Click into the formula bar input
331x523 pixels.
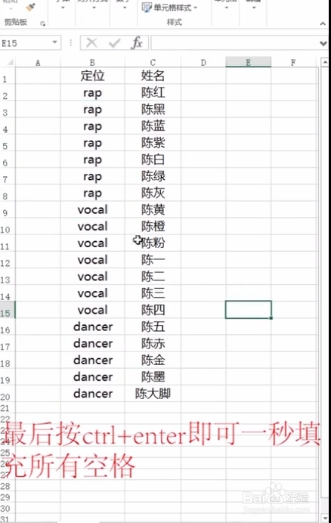pos(234,43)
